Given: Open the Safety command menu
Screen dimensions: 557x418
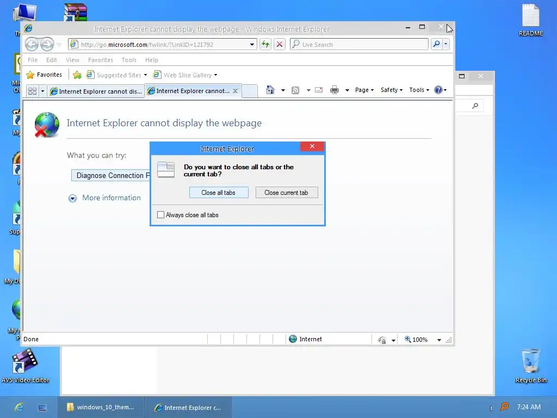Looking at the screenshot, I should pos(392,90).
